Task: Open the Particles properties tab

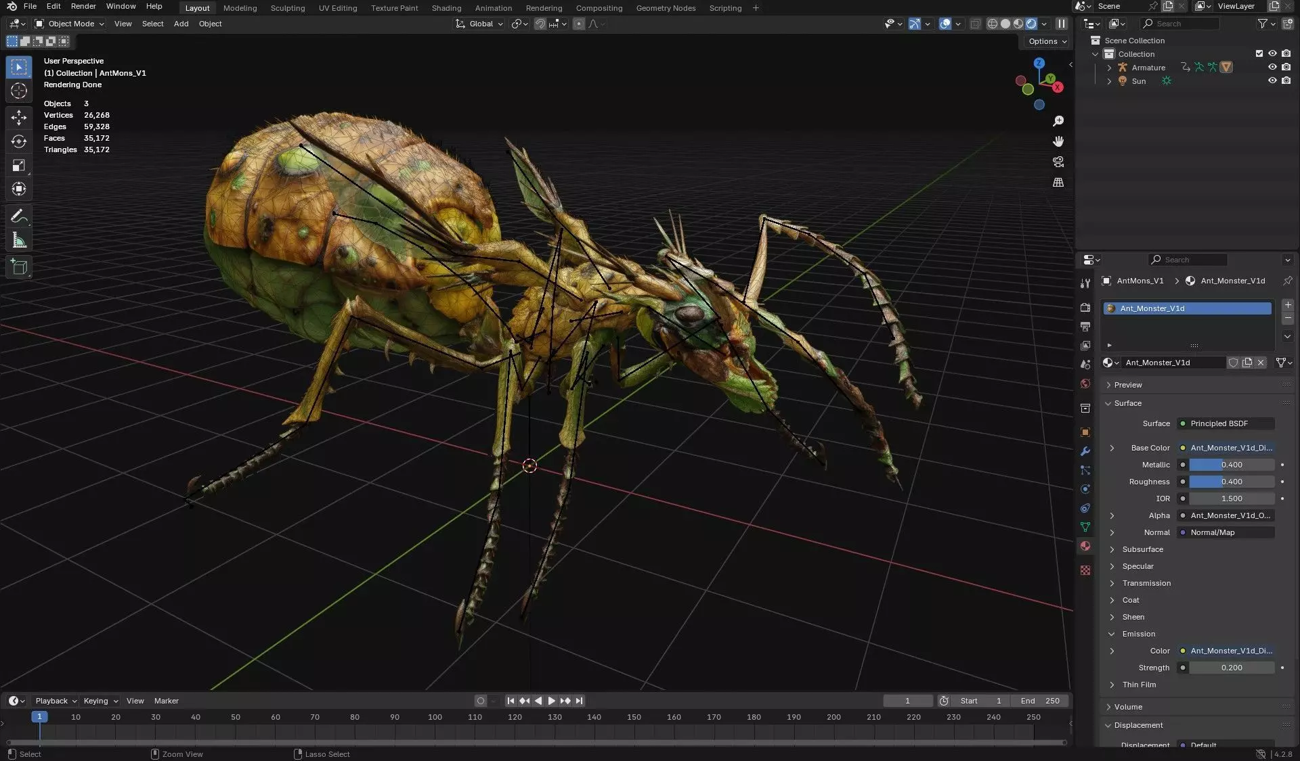Action: click(1085, 470)
